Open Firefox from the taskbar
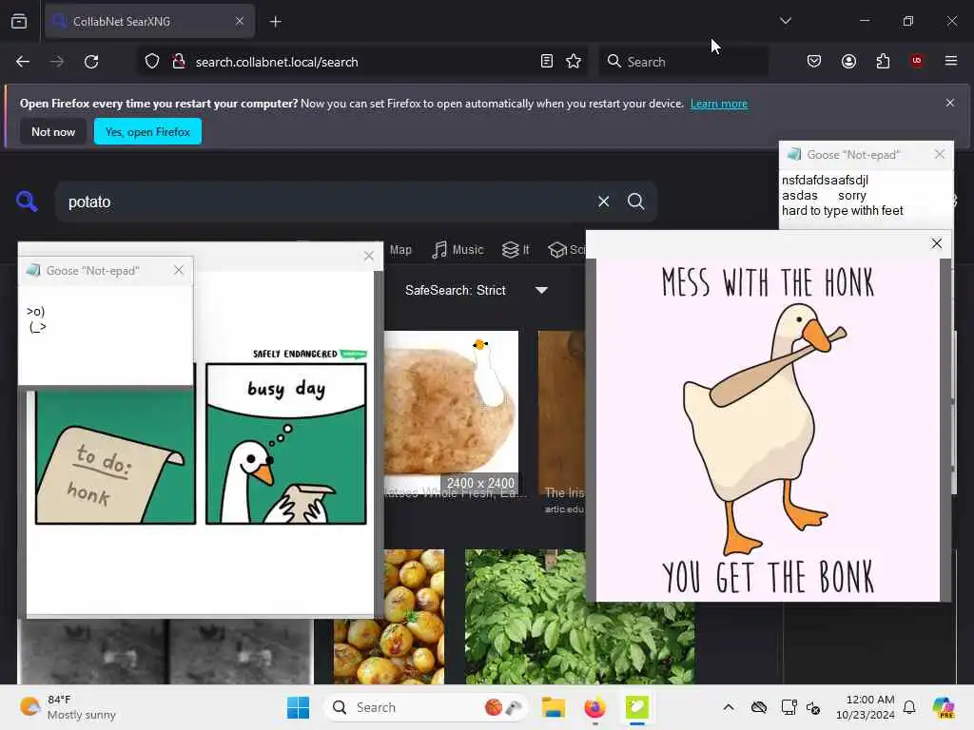 click(x=594, y=707)
